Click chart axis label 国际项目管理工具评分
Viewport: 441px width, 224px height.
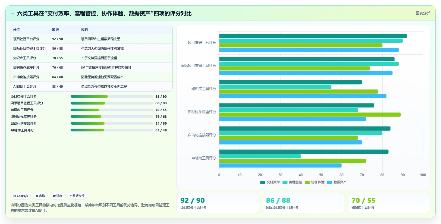pos(199,66)
